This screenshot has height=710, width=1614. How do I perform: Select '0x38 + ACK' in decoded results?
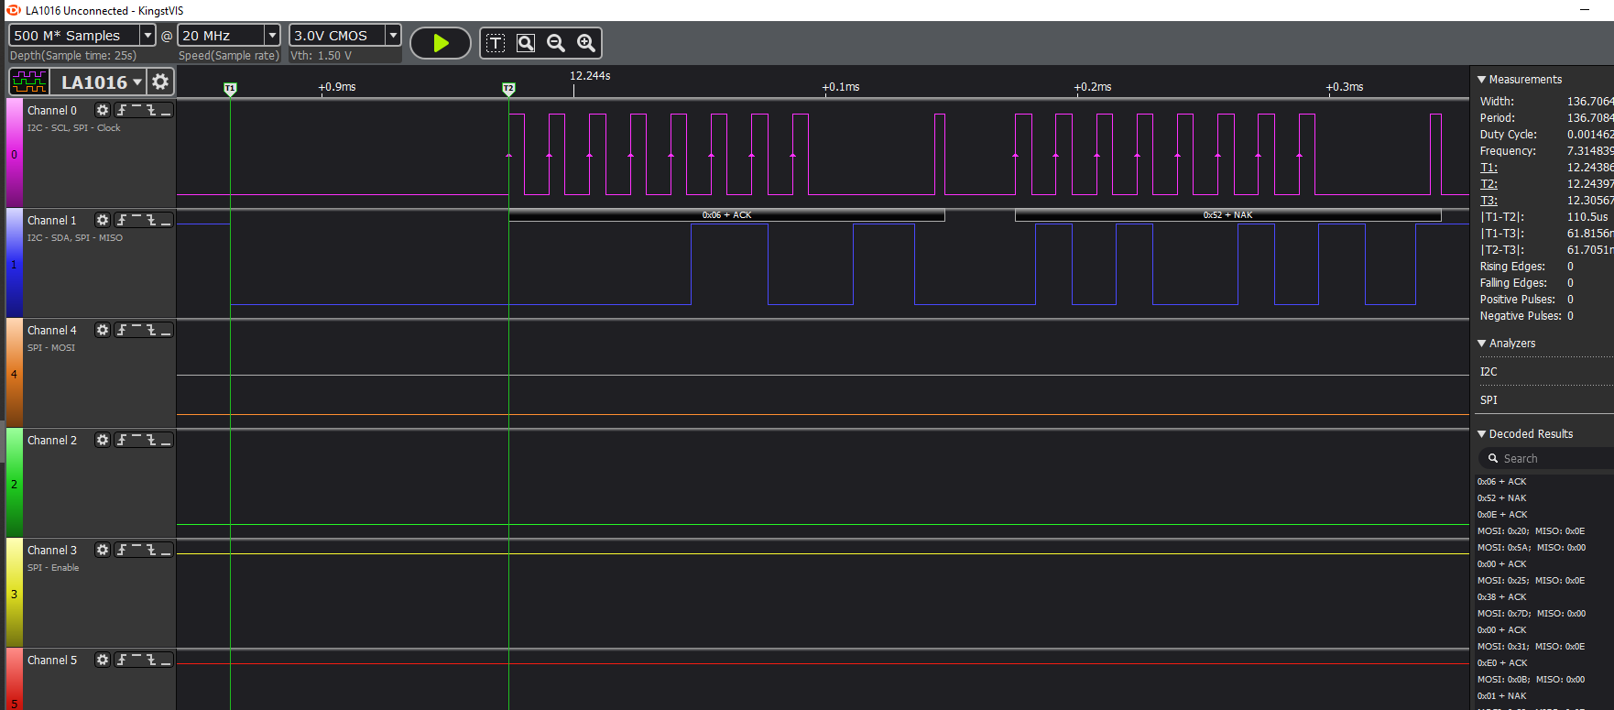point(1502,597)
